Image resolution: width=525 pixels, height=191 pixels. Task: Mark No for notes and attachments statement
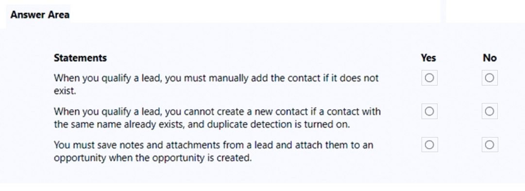tap(490, 144)
